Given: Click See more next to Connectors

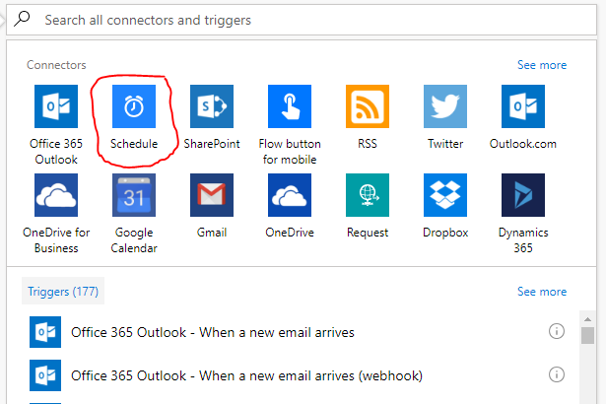Looking at the screenshot, I should pyautogui.click(x=542, y=65).
